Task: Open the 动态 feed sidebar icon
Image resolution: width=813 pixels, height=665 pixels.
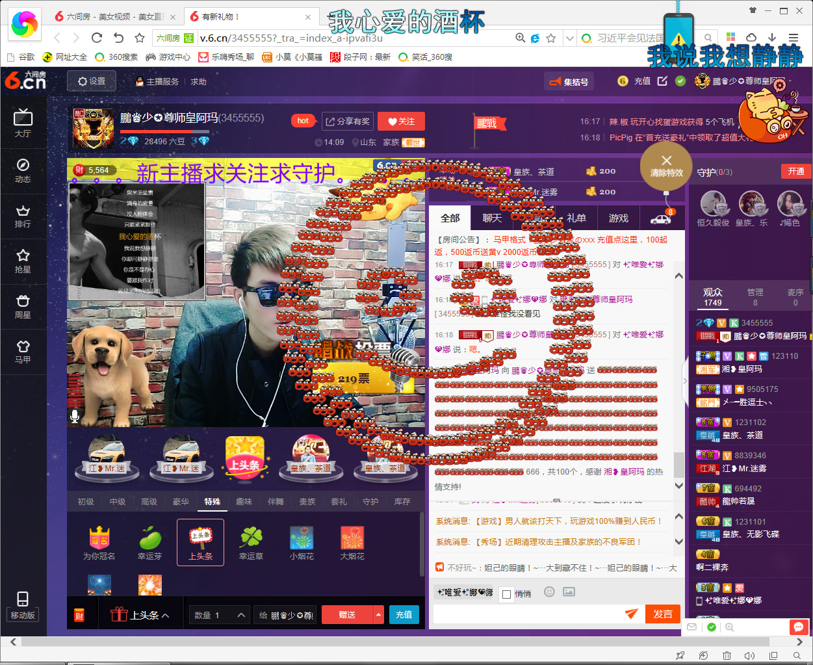Action: coord(23,170)
